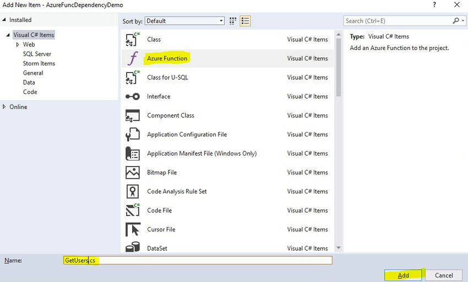This screenshot has height=282, width=468.
Task: Select the Component Class label
Action: tap(171, 115)
